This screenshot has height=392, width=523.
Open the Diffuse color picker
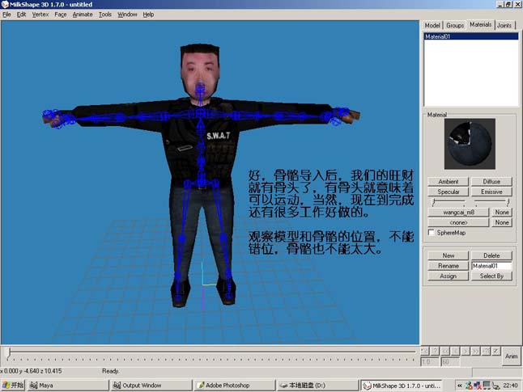[491, 182]
